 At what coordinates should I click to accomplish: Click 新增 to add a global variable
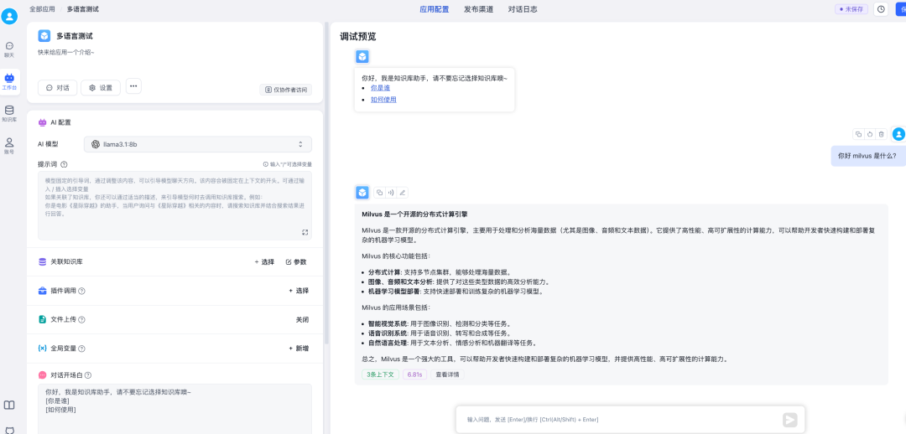pyautogui.click(x=298, y=348)
